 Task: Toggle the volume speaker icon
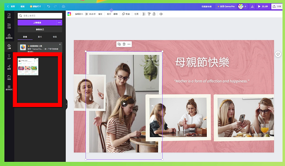161,14
